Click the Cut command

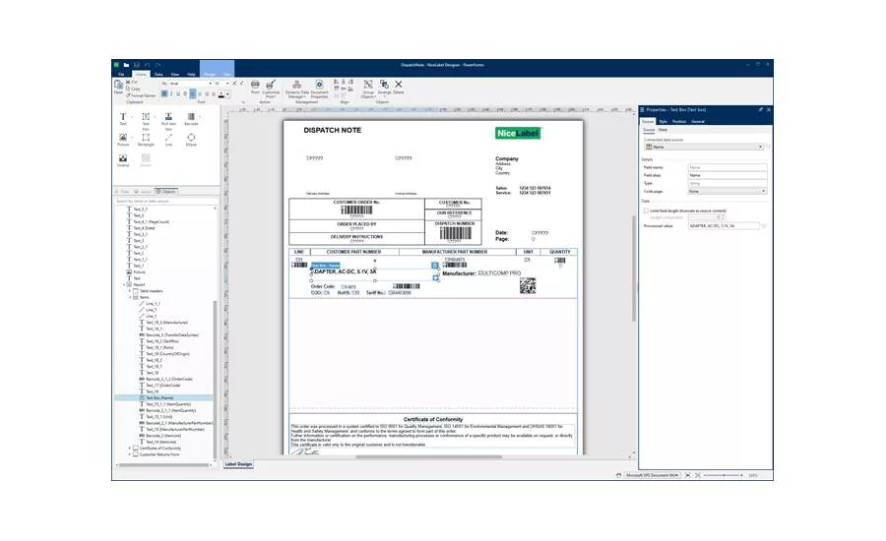coord(132,83)
